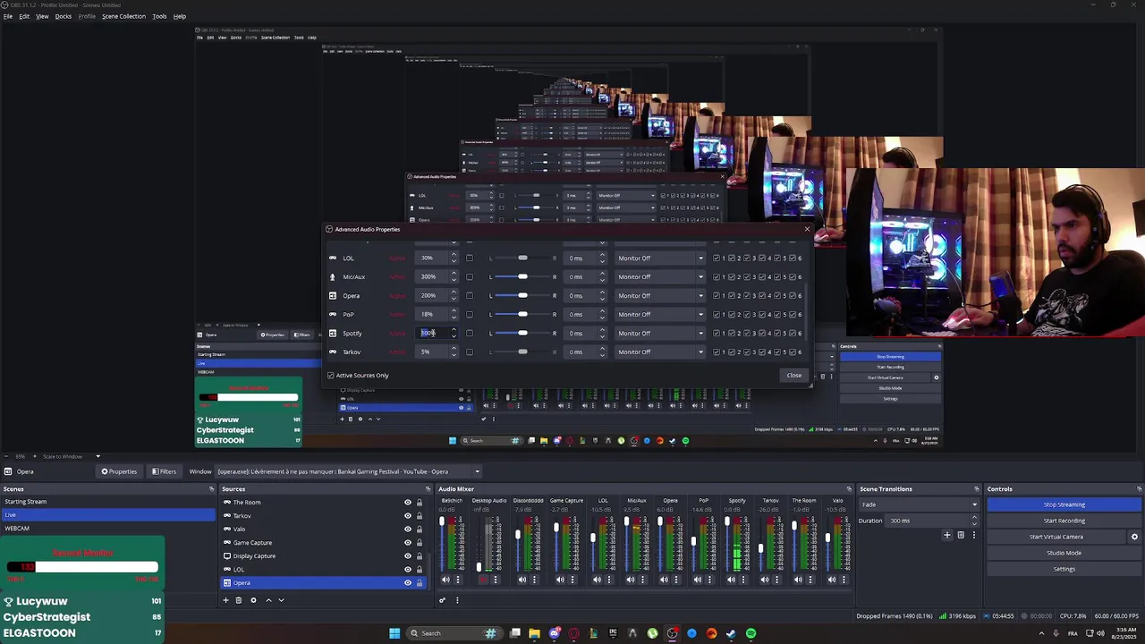Viewport: 1145px width, 644px height.
Task: Show hidden system tray icons chevron
Action: coord(1041,633)
